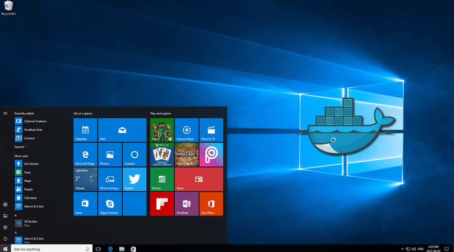Screen dimensions: 454x252
Task: Open File Explorer from the taskbar
Action: [x=122, y=249]
